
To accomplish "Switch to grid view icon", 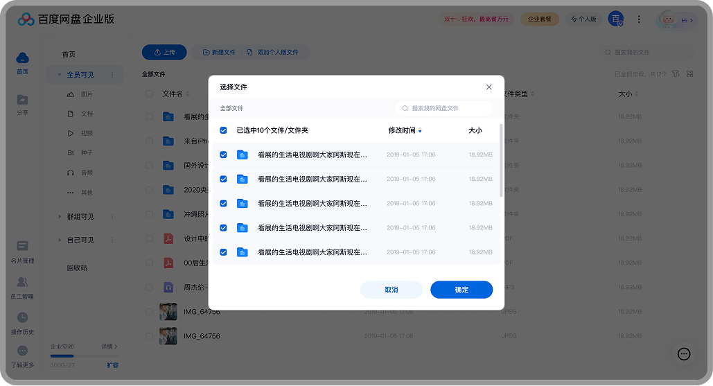I will pyautogui.click(x=690, y=73).
